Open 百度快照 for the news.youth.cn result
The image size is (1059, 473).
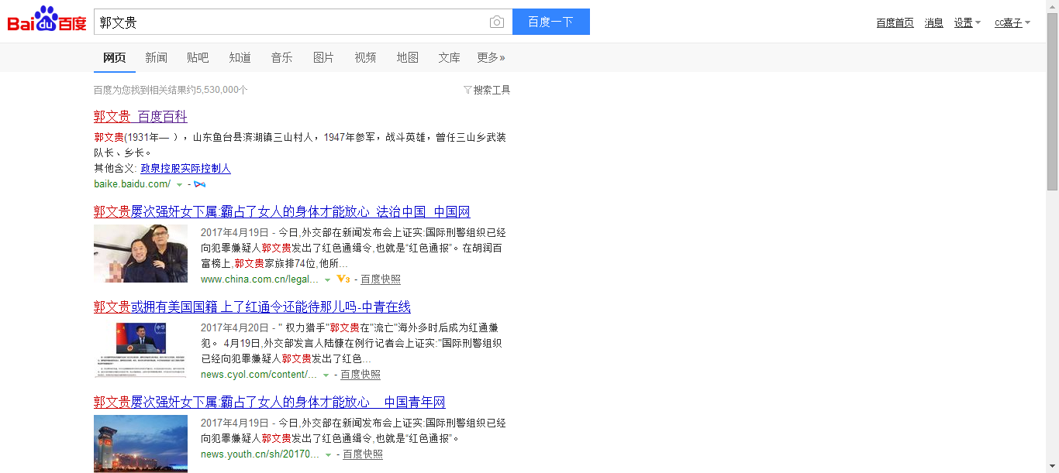[363, 454]
